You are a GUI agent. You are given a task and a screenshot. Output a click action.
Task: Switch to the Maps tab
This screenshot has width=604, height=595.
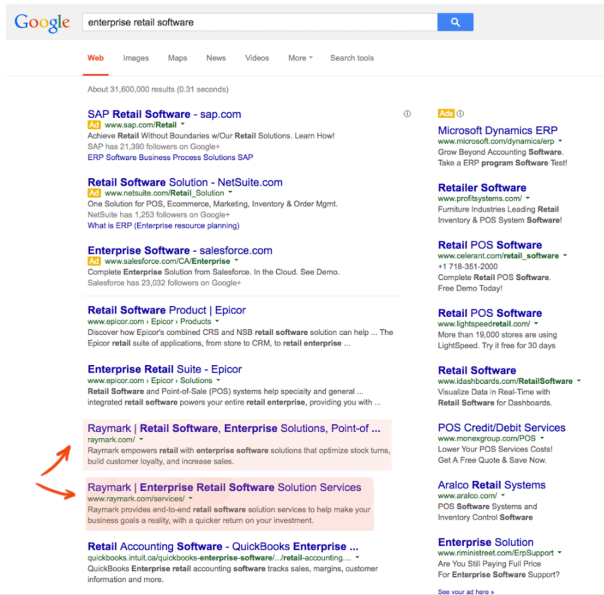tap(178, 58)
